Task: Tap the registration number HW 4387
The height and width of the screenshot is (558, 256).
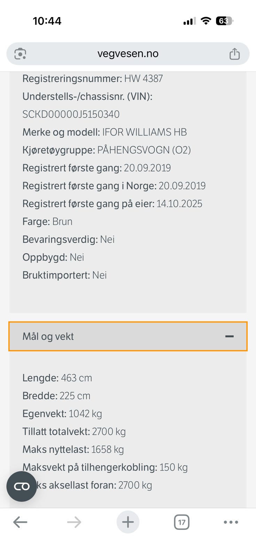Action: pos(143,78)
